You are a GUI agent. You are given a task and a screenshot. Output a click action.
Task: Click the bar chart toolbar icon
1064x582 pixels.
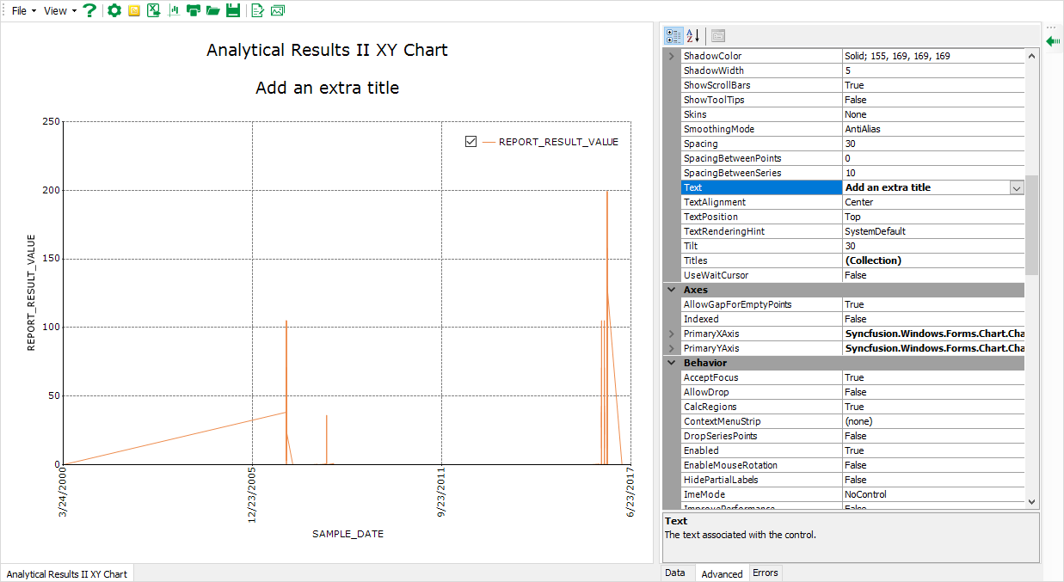point(175,10)
